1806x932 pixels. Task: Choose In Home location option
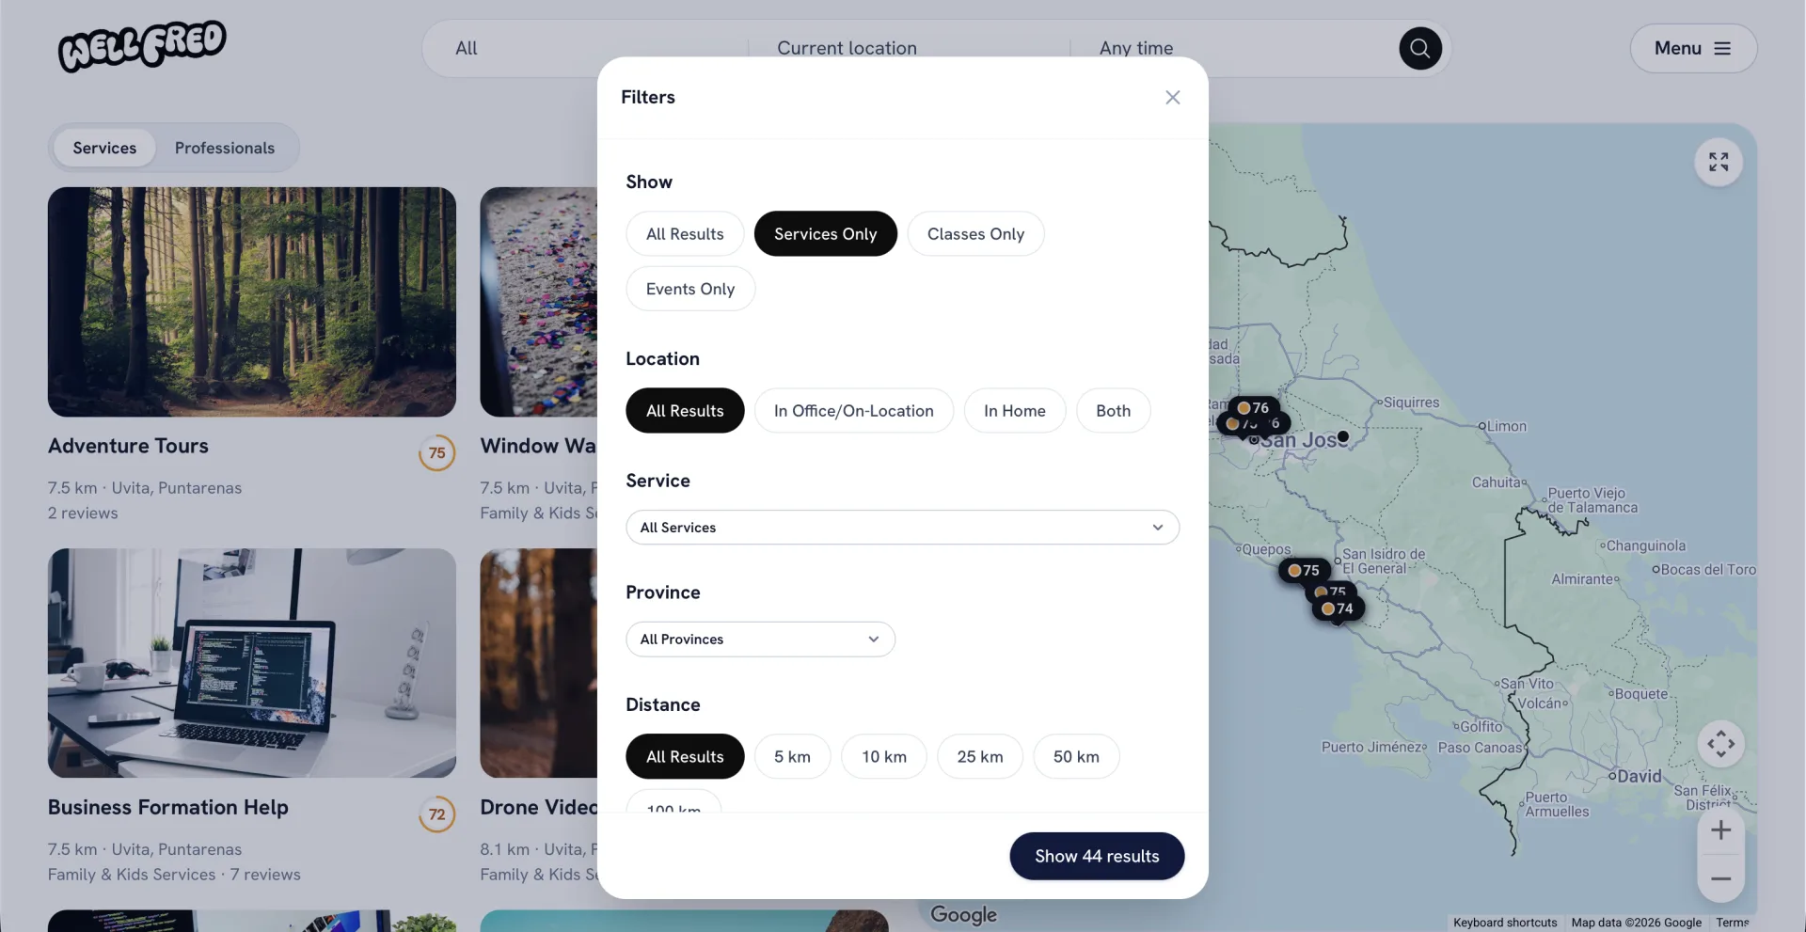click(x=1014, y=411)
